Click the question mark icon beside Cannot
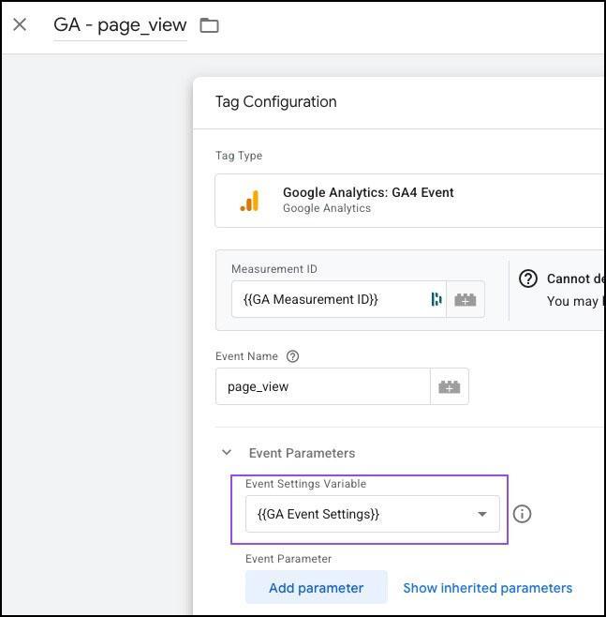This screenshot has height=617, width=606. 528,278
